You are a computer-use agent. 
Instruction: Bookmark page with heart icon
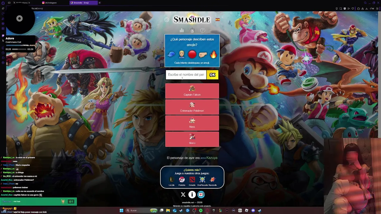353,9
